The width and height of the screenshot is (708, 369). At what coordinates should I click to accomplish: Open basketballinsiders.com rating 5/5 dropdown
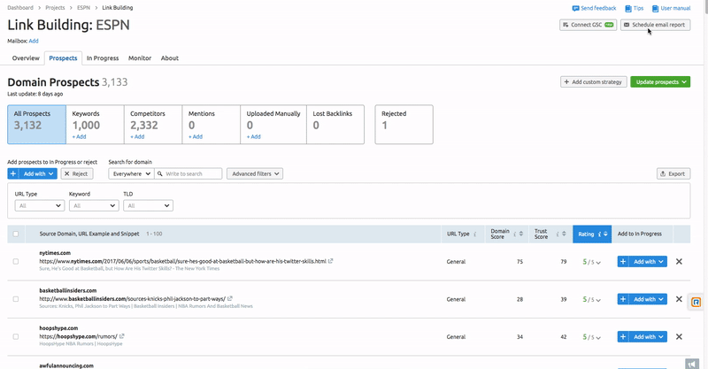(x=591, y=299)
